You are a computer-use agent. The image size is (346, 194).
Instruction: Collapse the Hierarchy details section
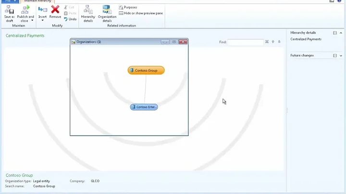[x=341, y=33]
